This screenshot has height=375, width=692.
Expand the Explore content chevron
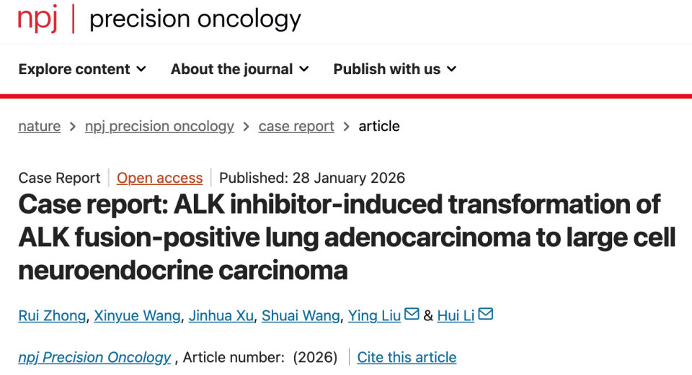click(x=141, y=69)
